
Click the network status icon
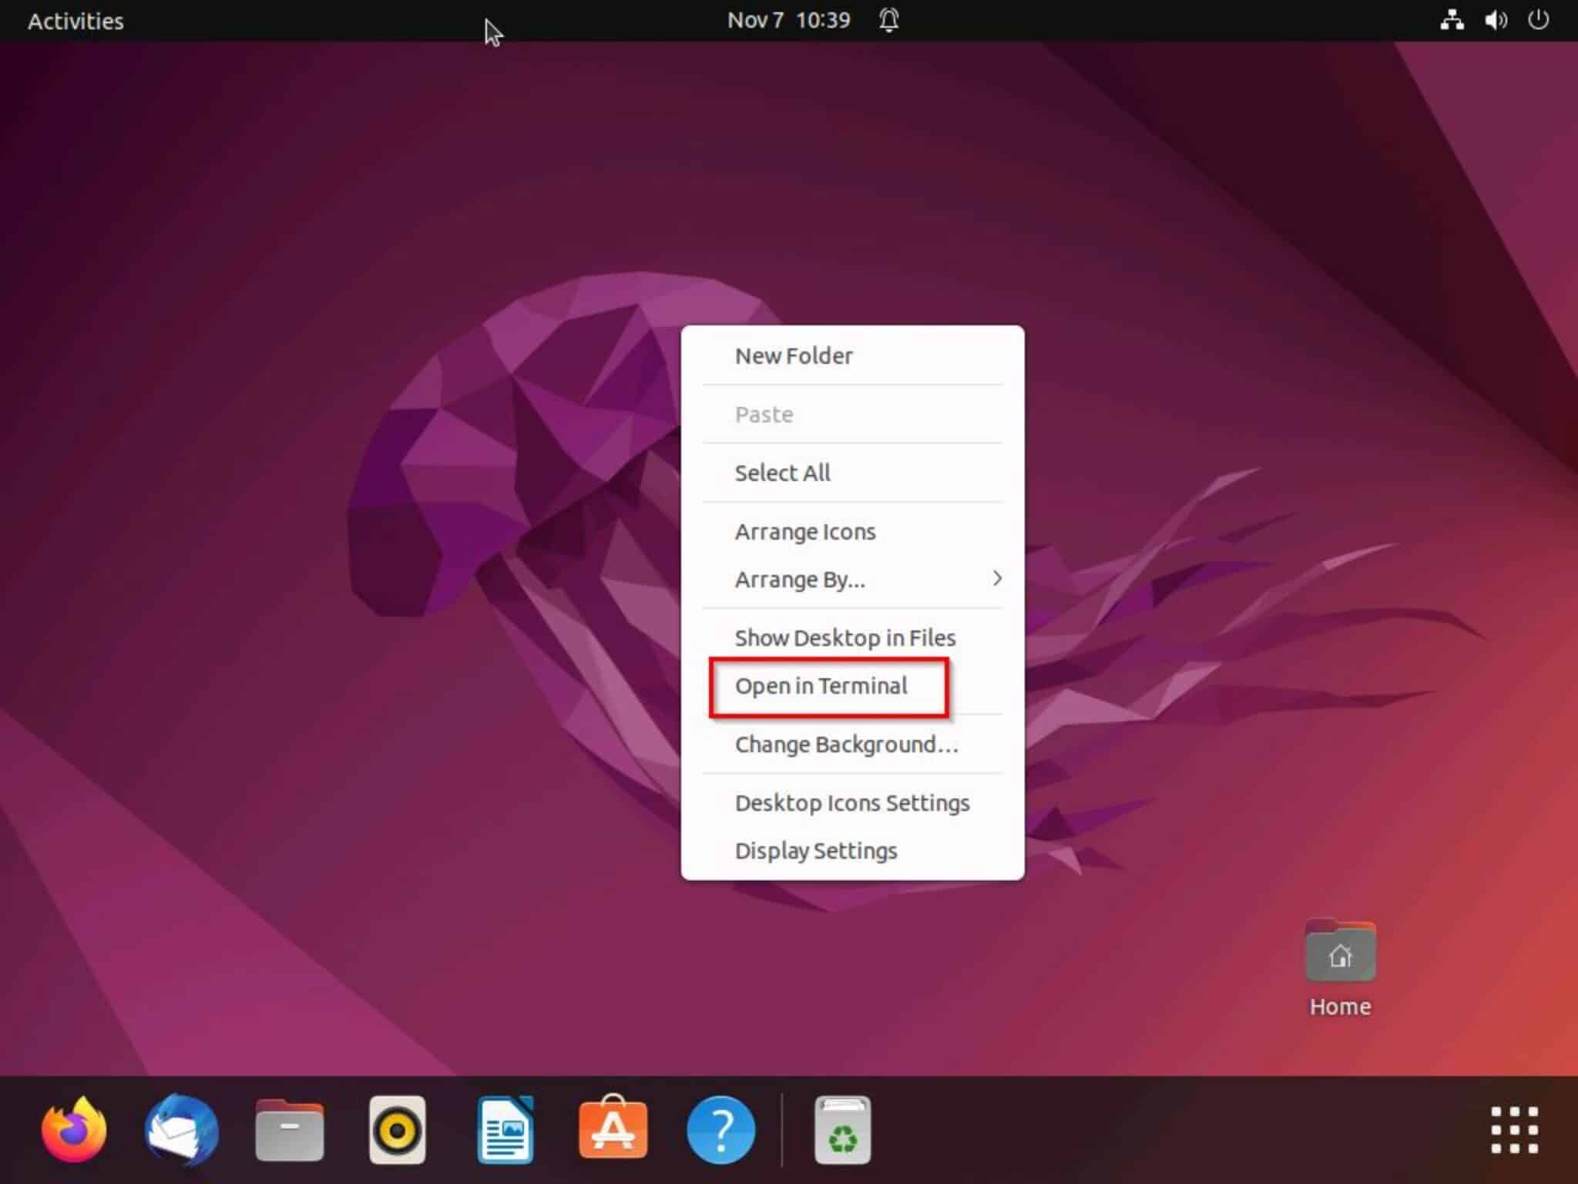point(1452,20)
